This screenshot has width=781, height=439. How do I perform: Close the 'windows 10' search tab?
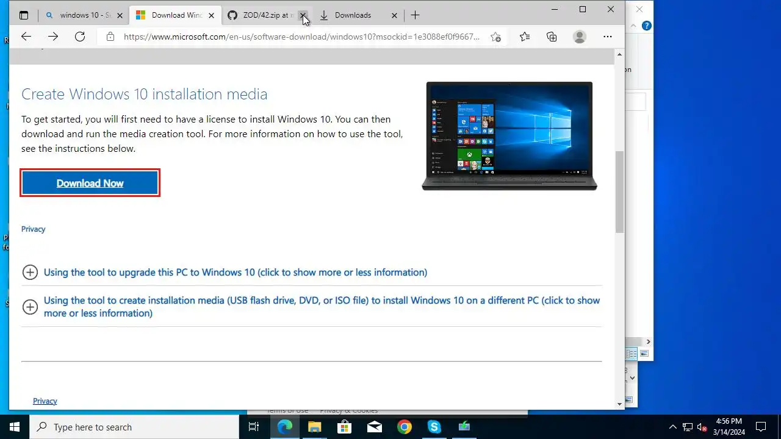(x=120, y=15)
